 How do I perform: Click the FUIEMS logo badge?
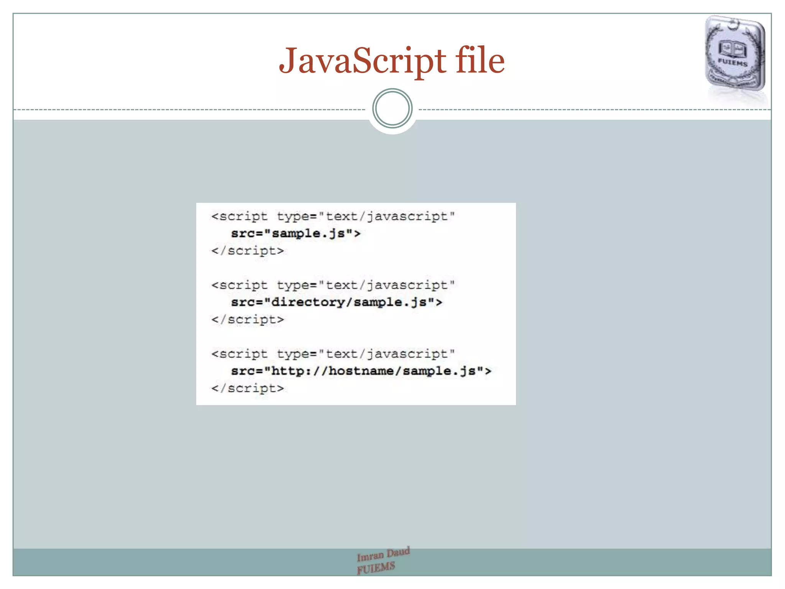(735, 54)
